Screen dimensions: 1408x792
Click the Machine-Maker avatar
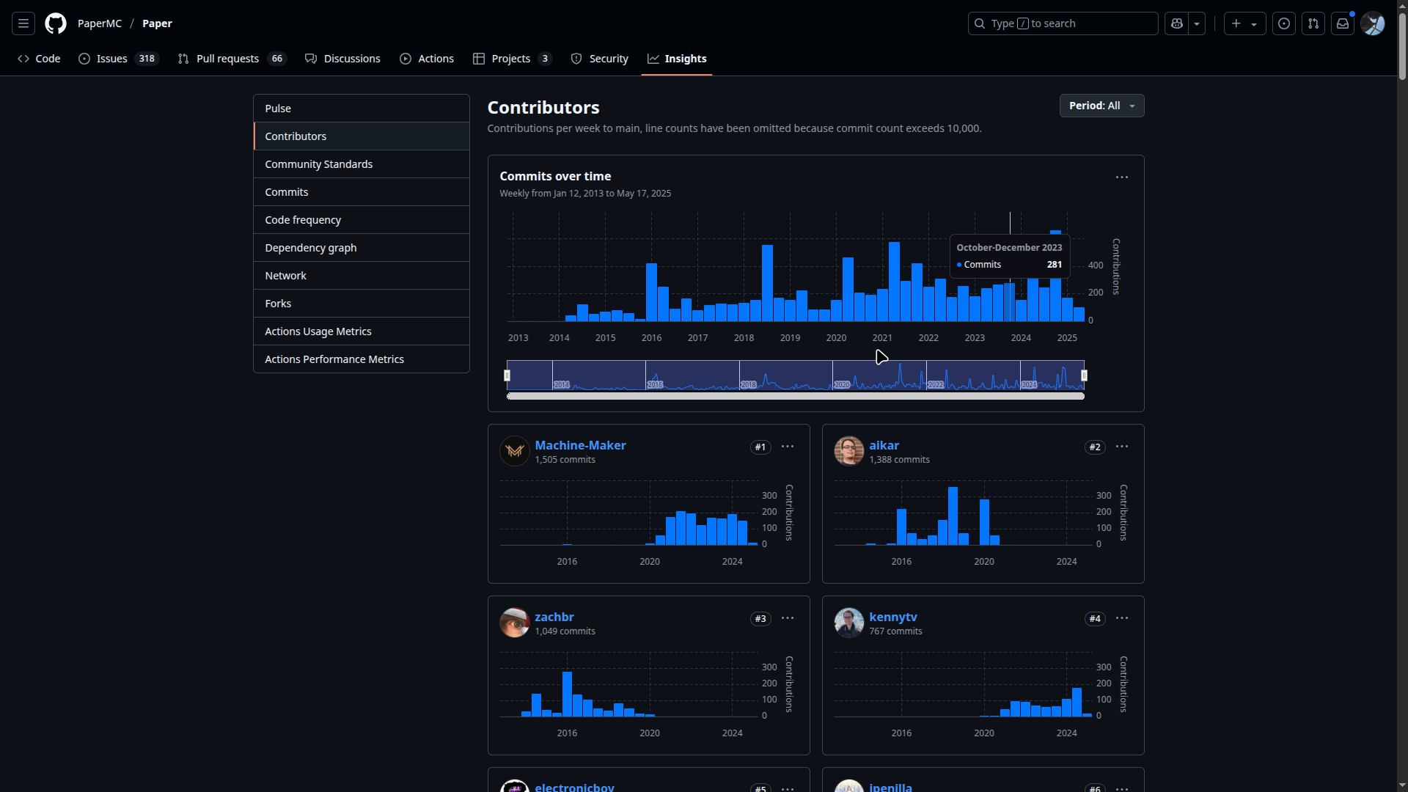click(515, 451)
